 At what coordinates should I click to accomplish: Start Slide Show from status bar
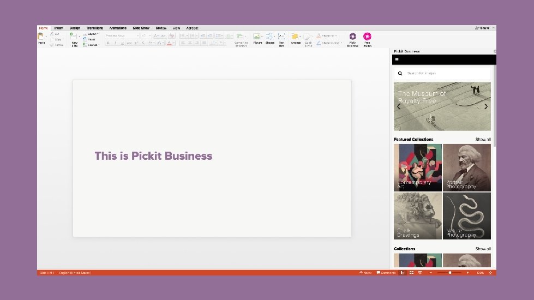click(420, 273)
